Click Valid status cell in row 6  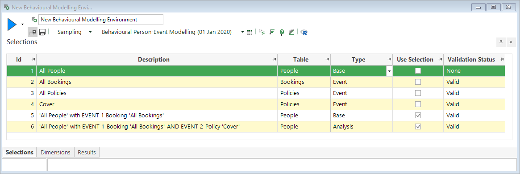[474, 127]
